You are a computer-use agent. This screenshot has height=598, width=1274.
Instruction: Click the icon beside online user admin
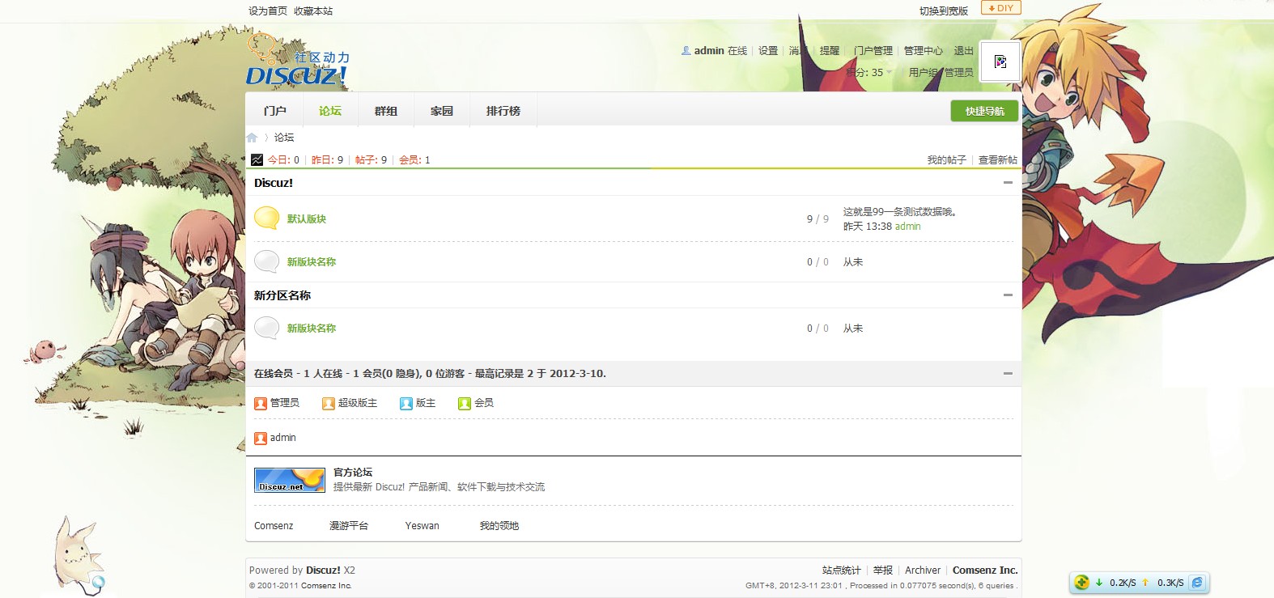[x=261, y=438]
